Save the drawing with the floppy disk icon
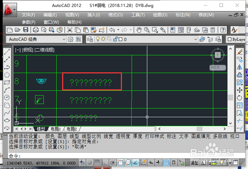248x169 pixels. click(x=26, y=30)
